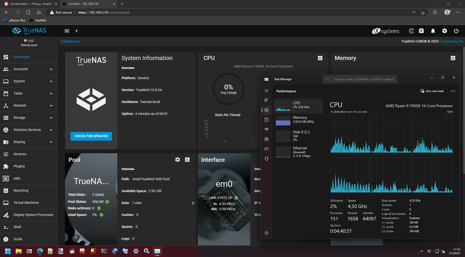Open Memory reports chart icon
465x257 pixels.
(453, 58)
